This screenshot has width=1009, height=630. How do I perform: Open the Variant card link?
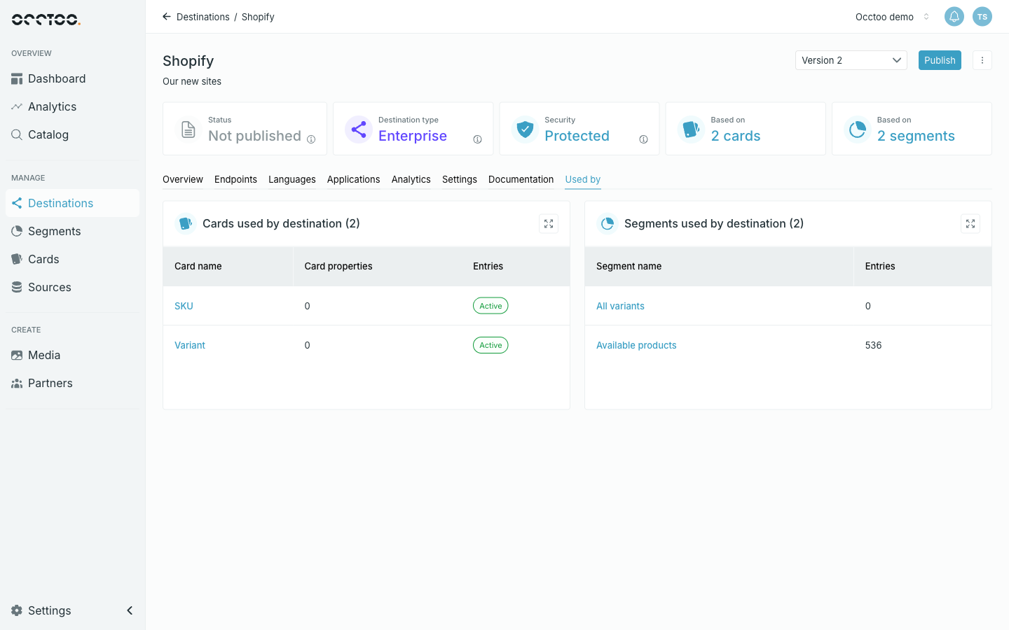[x=190, y=345]
